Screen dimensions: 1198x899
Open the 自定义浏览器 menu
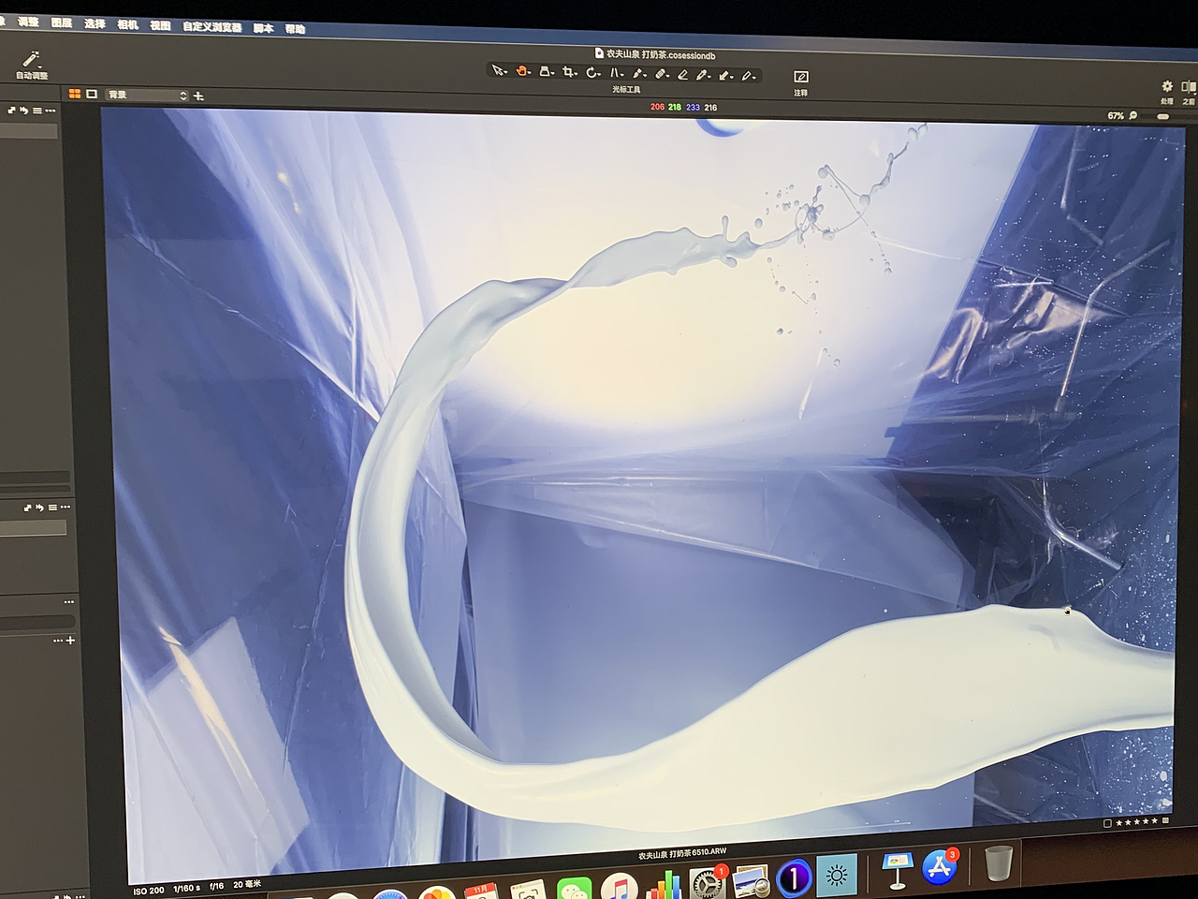click(x=212, y=26)
